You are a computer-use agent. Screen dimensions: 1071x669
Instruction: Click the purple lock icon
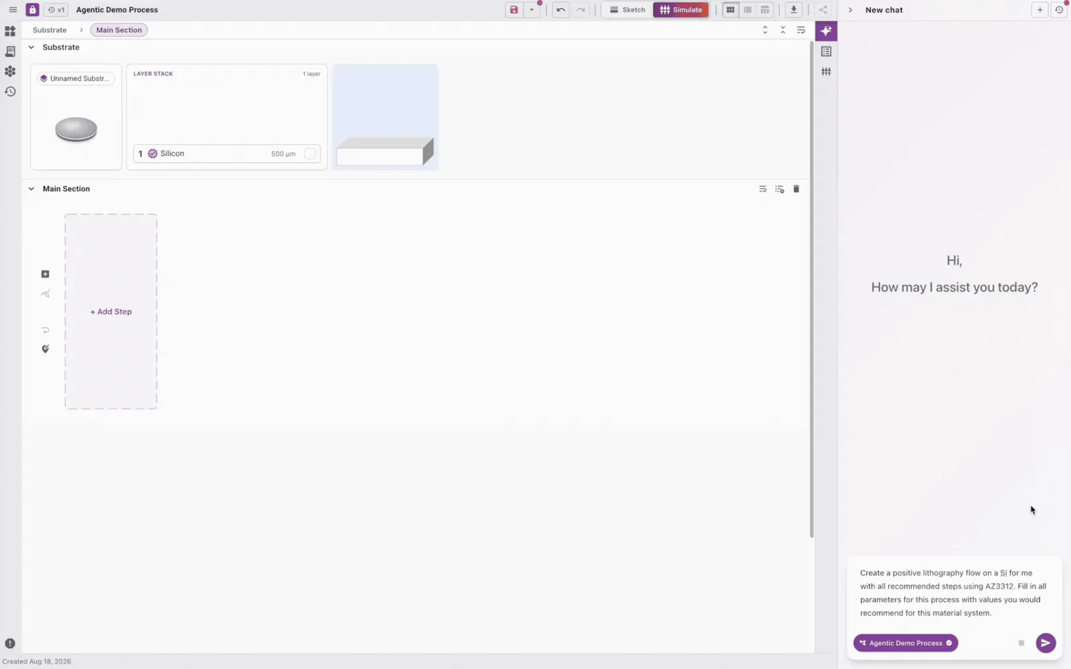point(32,10)
